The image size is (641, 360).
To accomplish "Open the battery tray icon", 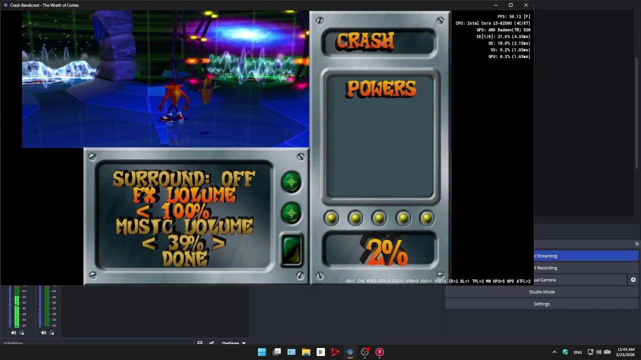I will tap(607, 352).
